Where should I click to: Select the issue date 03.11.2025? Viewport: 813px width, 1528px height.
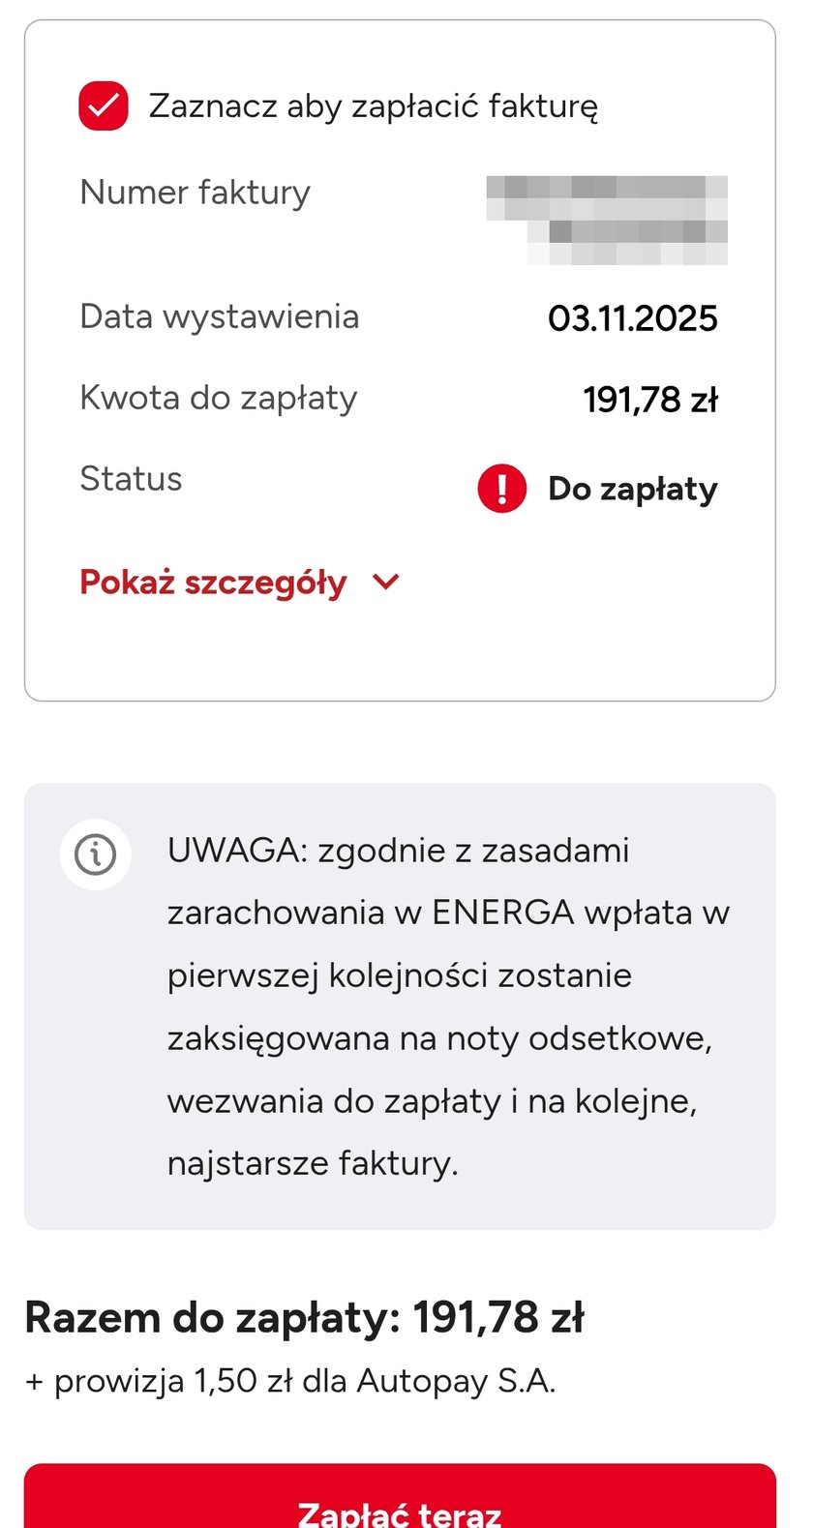[x=632, y=318]
